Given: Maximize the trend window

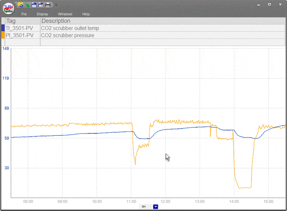Looking at the screenshot, I should (x=269, y=4).
